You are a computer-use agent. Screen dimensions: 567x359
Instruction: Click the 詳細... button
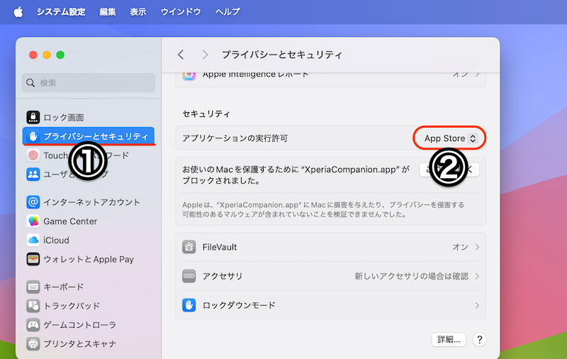(x=449, y=340)
